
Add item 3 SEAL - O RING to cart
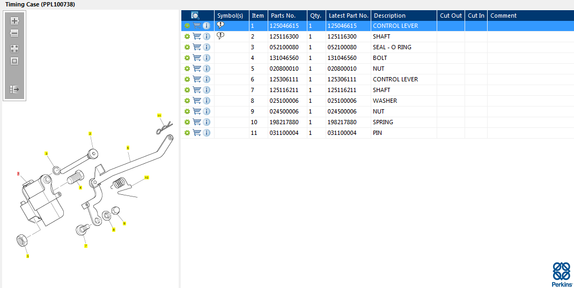coord(197,47)
